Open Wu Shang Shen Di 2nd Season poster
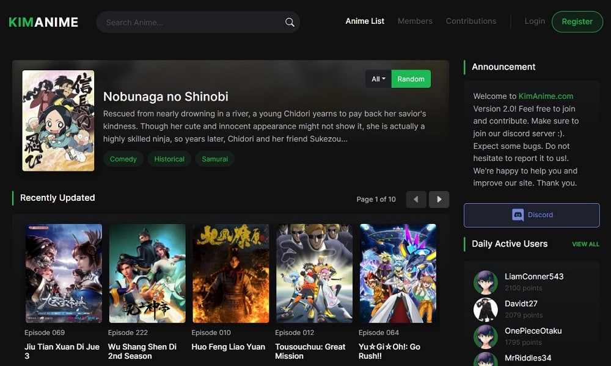This screenshot has width=611, height=366. [147, 273]
